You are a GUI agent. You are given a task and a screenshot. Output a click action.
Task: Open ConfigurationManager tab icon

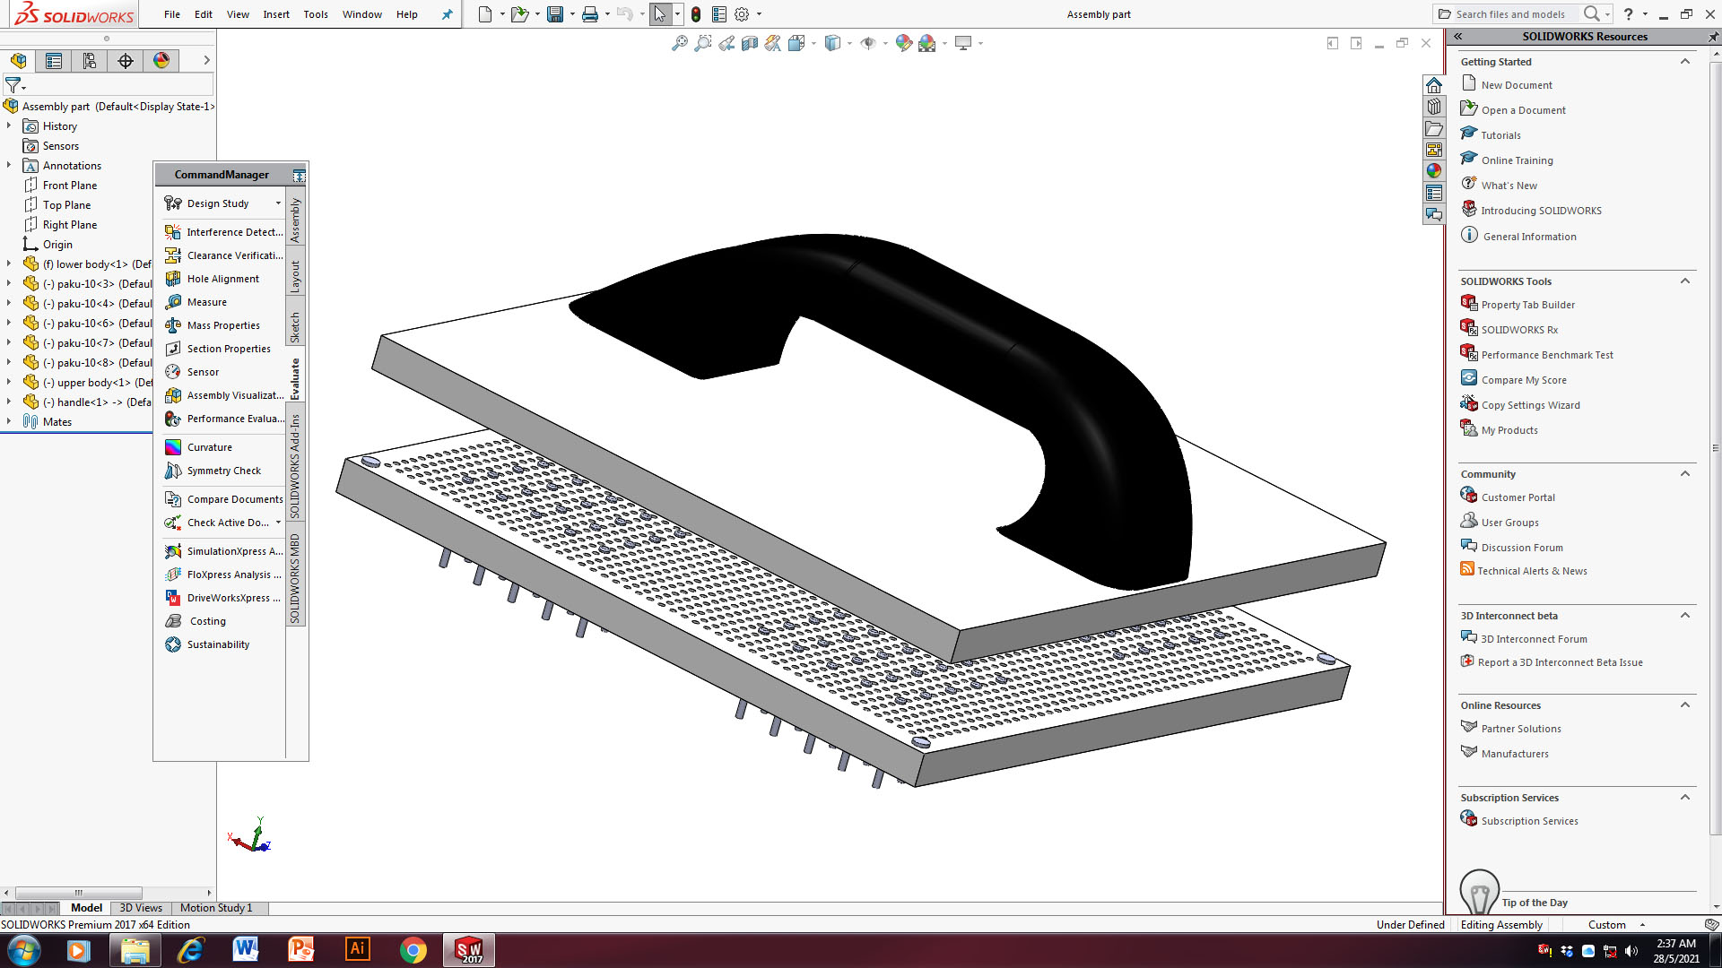coord(89,61)
